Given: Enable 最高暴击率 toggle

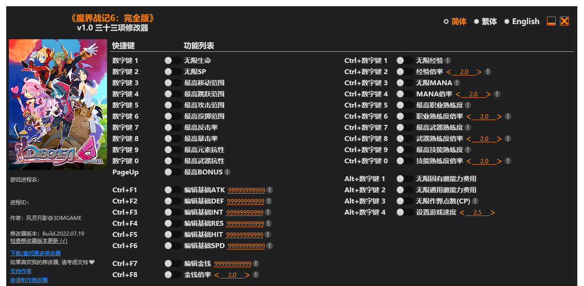Looking at the screenshot, I should tap(173, 139).
